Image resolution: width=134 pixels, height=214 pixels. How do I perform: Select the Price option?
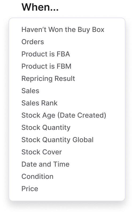click(30, 189)
